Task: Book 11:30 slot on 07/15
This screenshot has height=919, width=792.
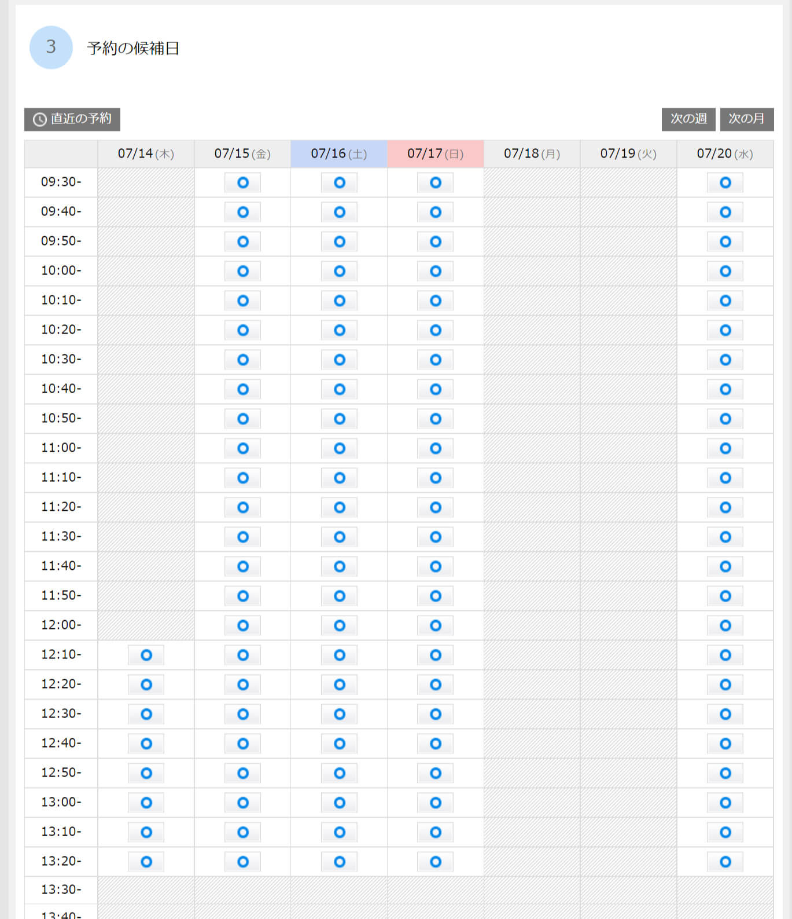Action: (243, 537)
